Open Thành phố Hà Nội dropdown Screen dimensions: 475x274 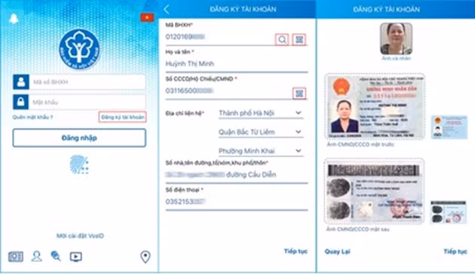click(x=261, y=113)
